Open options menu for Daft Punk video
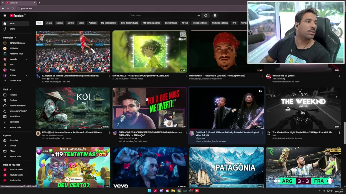 coord(263,133)
